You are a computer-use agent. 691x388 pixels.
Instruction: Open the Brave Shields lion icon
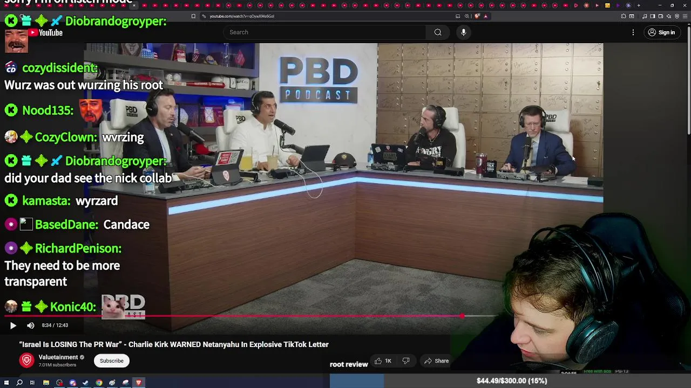click(x=477, y=16)
